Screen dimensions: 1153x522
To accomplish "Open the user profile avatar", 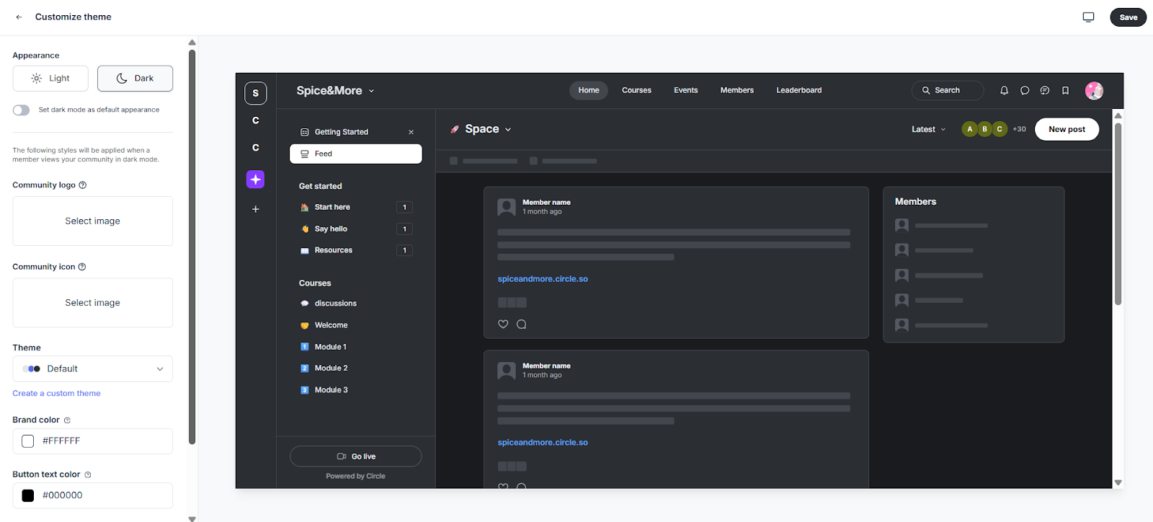I will 1094,90.
